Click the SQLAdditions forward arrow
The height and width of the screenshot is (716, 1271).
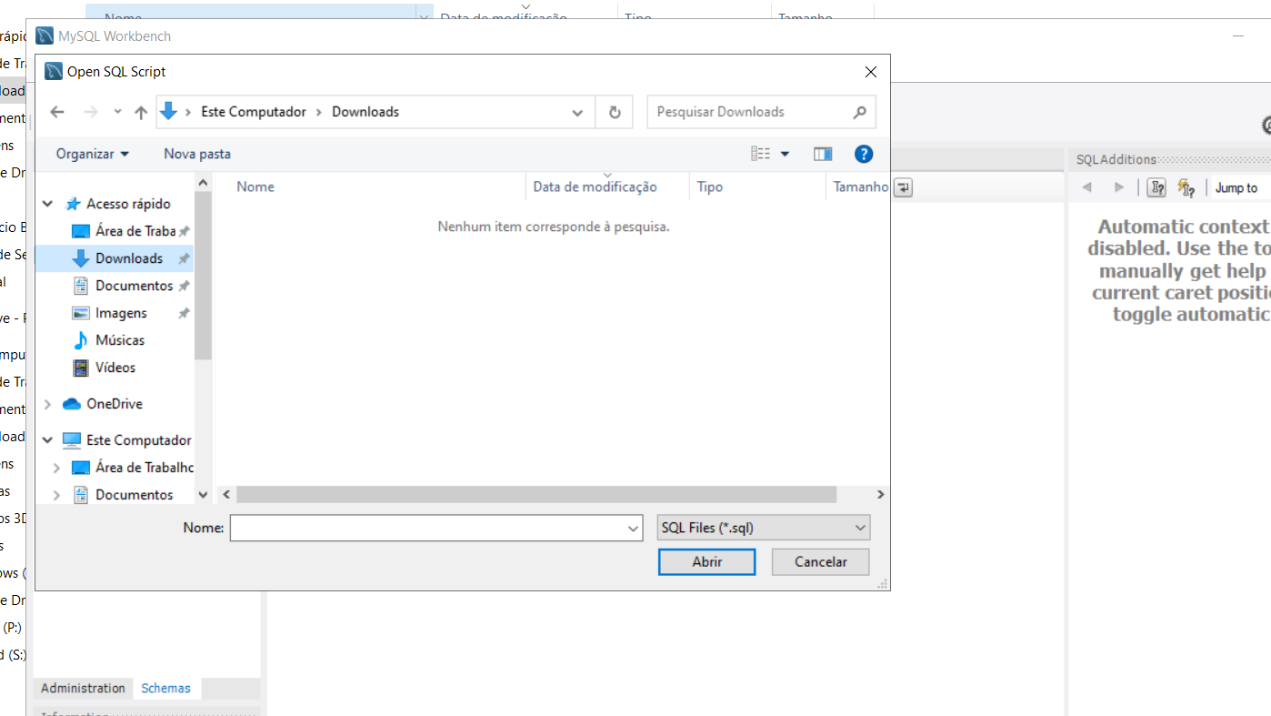pyautogui.click(x=1119, y=187)
